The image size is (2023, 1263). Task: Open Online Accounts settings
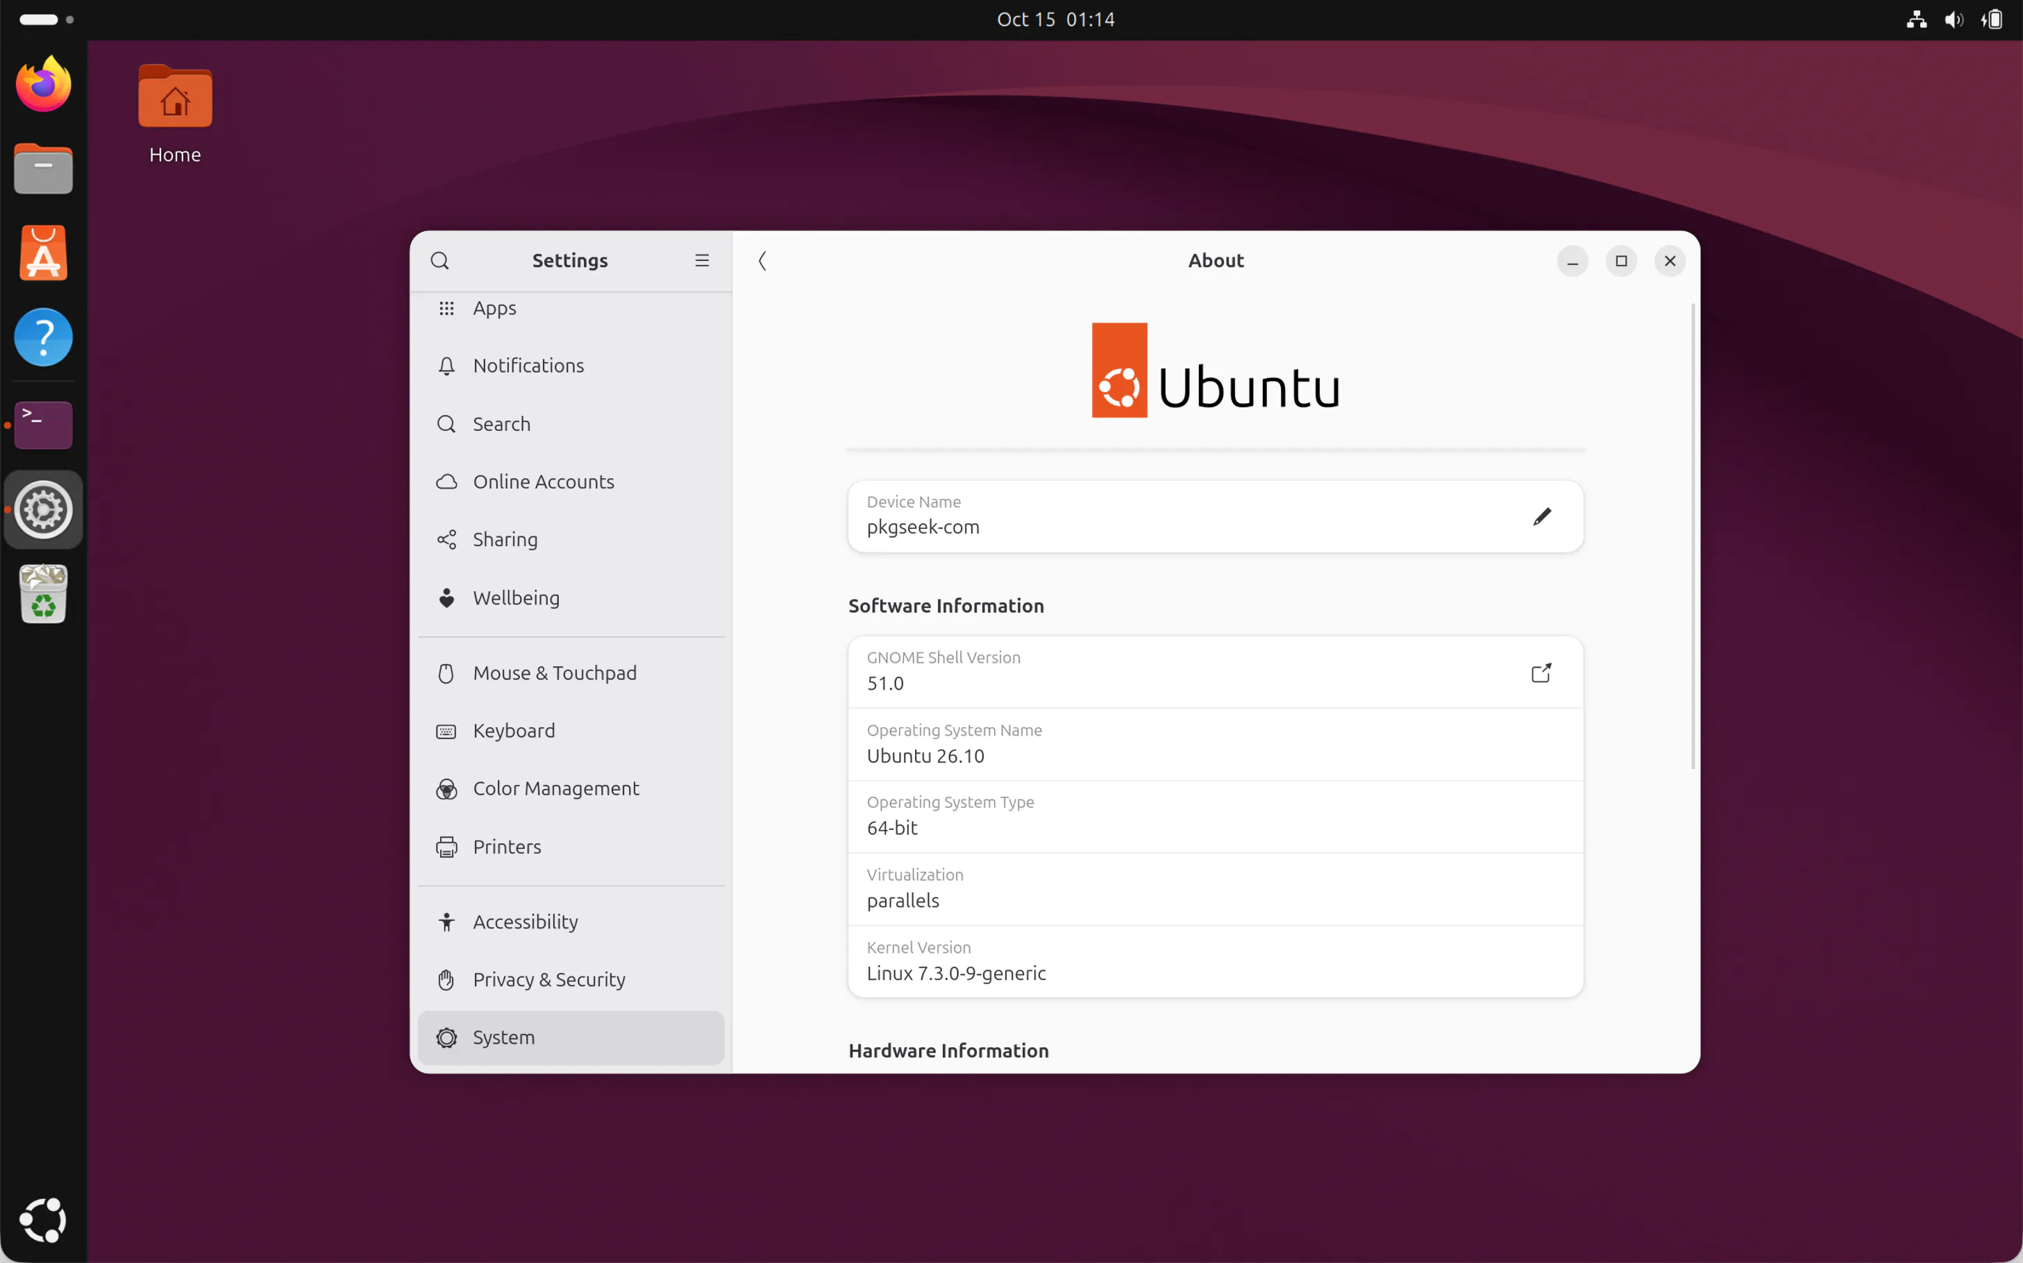coord(571,482)
